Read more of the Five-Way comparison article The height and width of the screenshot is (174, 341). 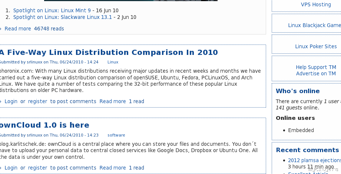[x=113, y=101]
